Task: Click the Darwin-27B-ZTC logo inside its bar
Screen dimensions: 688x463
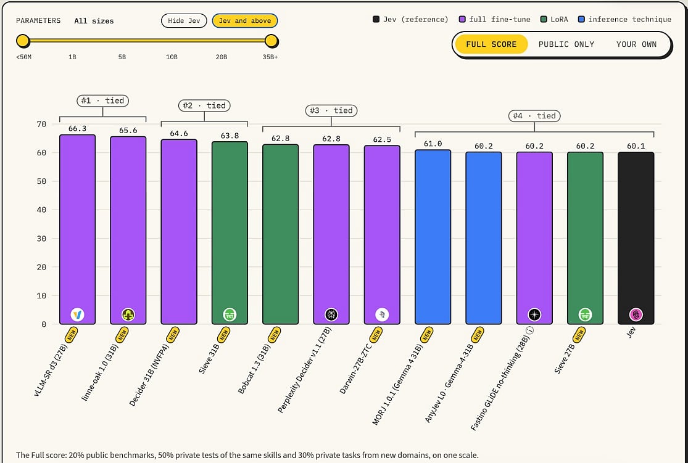Action: tap(382, 314)
